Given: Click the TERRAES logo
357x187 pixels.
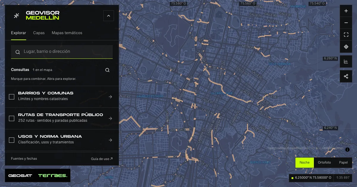Looking at the screenshot, I should click(53, 176).
